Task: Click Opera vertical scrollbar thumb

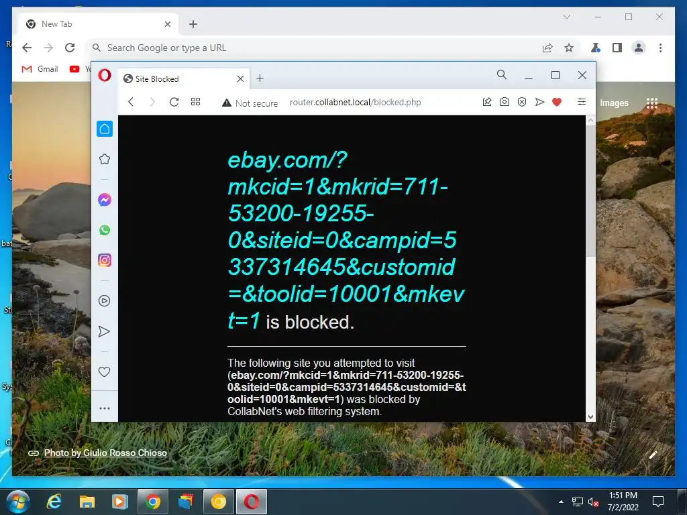Action: pyautogui.click(x=590, y=191)
